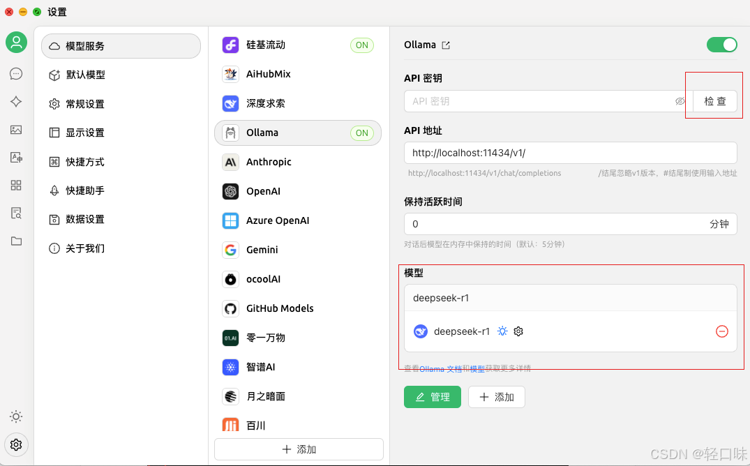The width and height of the screenshot is (750, 466).
Task: Click the 月之暗面 provider logo
Action: point(230,396)
